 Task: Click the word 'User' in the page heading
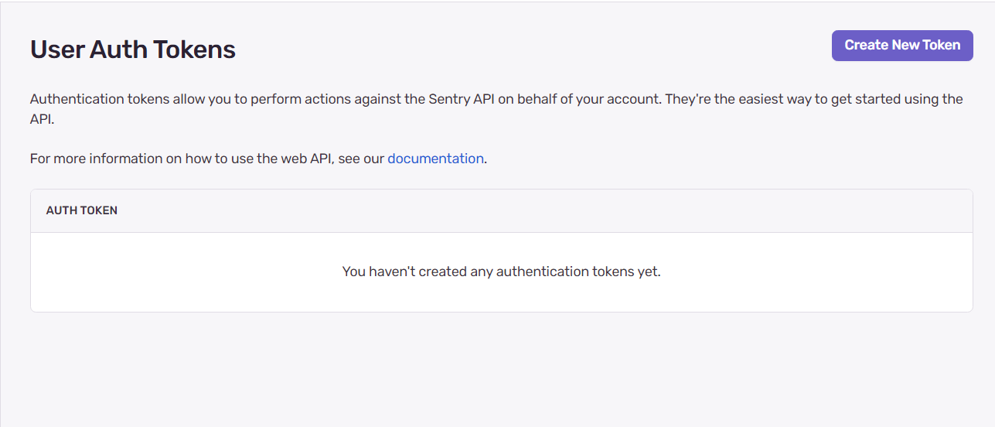[56, 50]
